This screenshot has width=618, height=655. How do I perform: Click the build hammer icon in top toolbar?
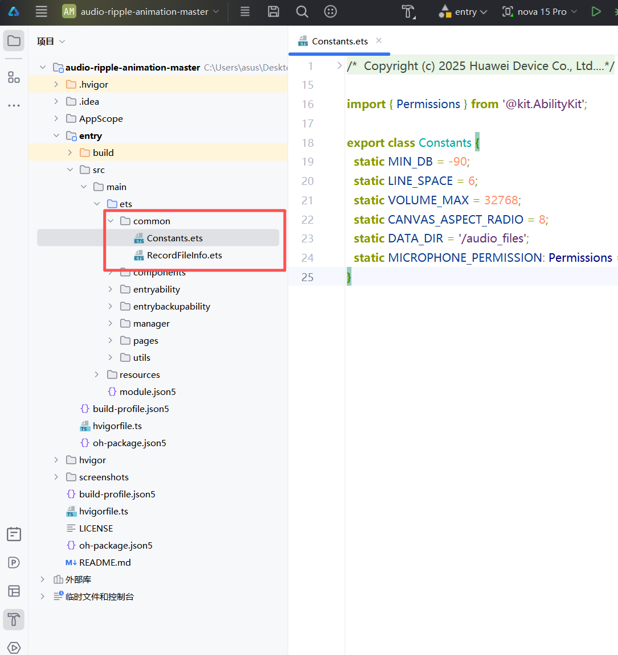[408, 11]
